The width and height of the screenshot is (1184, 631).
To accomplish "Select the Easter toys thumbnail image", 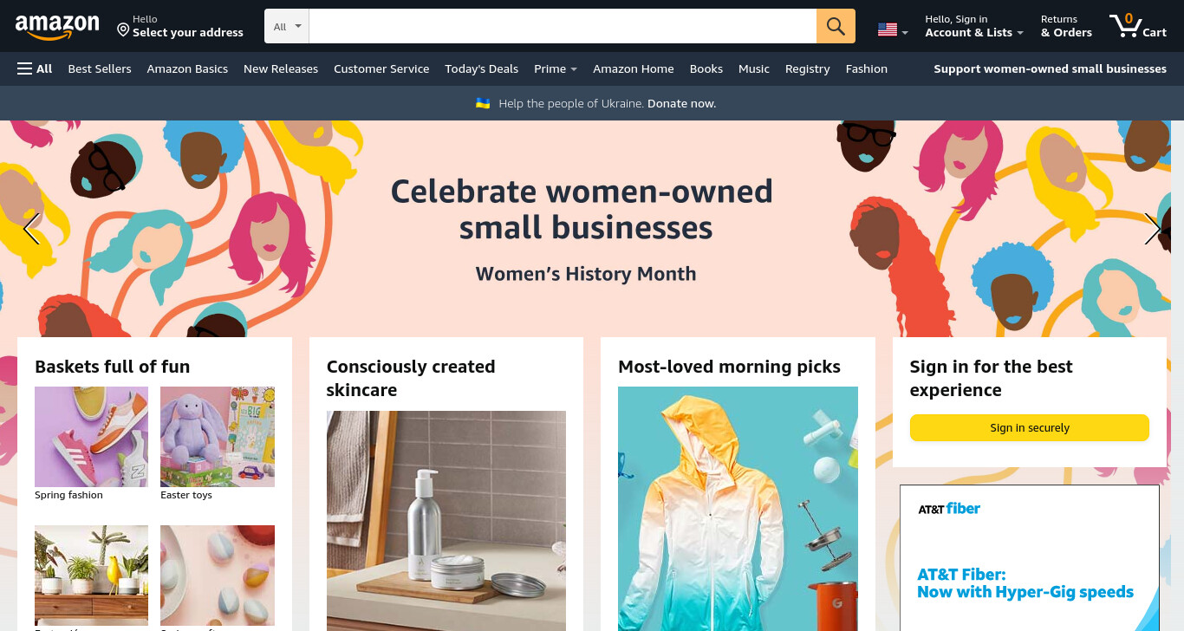I will (x=218, y=437).
